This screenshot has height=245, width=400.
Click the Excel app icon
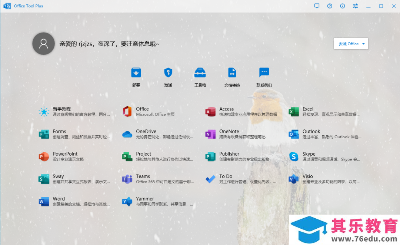(294, 112)
